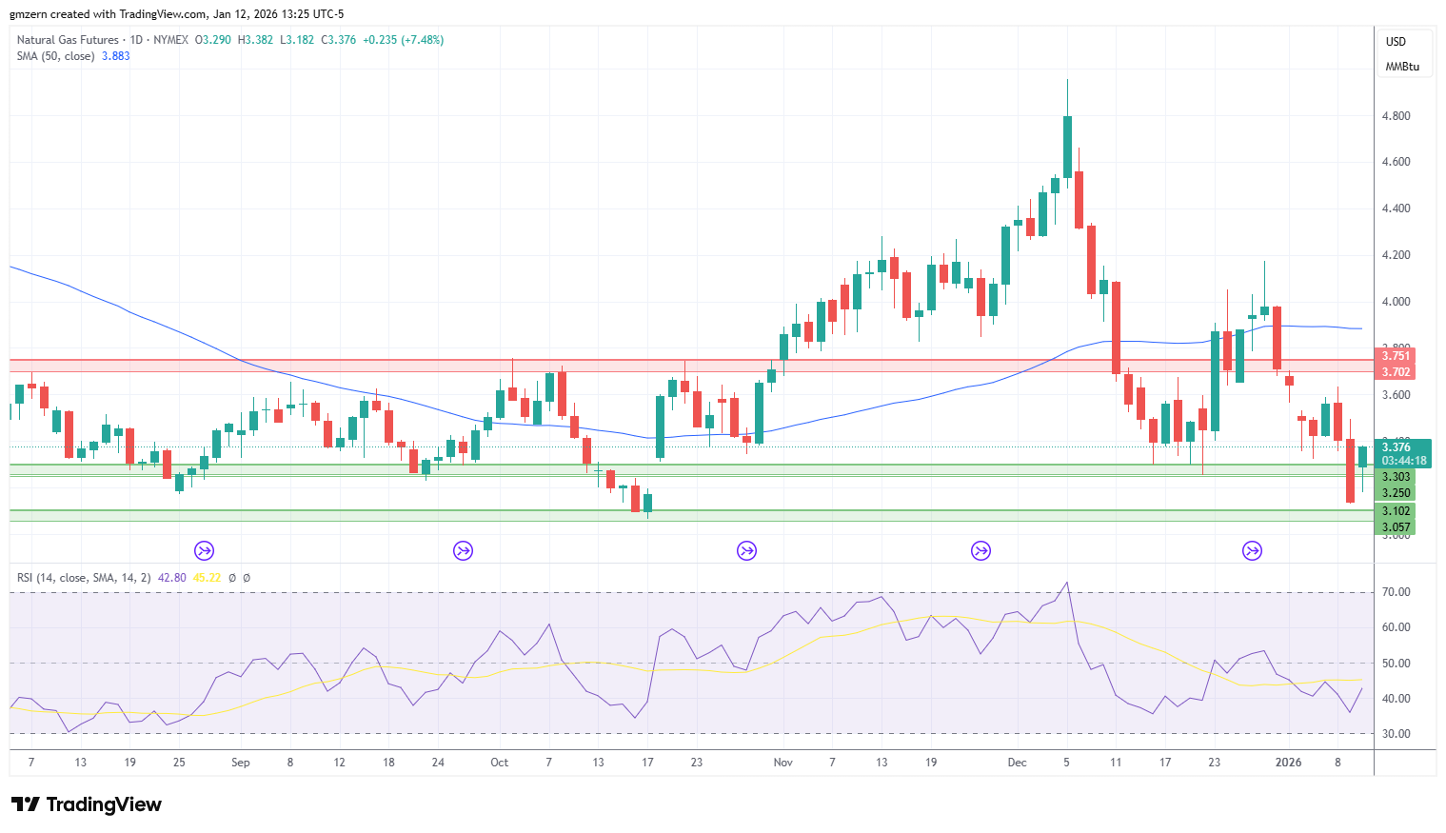The height and width of the screenshot is (833, 1446).
Task: Click the yellow RSI average value 45.22
Action: (207, 578)
